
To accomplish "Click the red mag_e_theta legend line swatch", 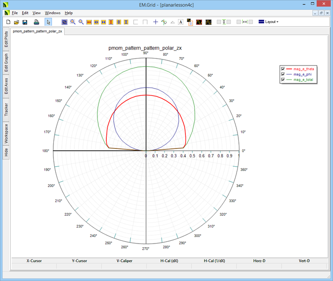I will point(289,69).
